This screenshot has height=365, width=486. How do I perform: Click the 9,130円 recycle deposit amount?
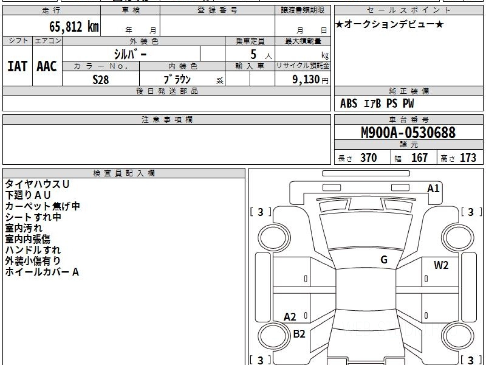pyautogui.click(x=310, y=79)
